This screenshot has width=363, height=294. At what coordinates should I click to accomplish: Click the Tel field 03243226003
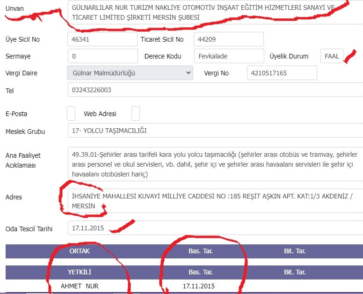[x=215, y=90]
